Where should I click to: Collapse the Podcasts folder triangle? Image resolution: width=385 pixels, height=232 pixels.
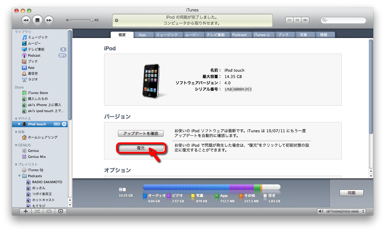tap(20, 176)
